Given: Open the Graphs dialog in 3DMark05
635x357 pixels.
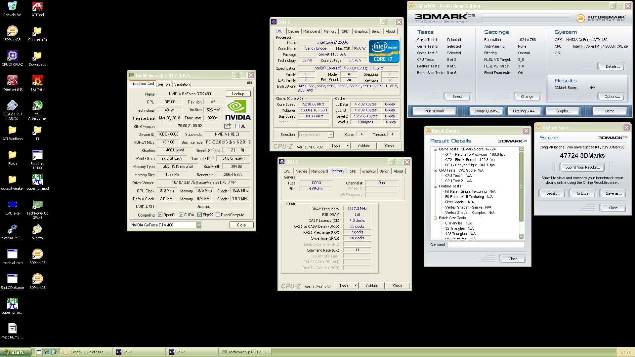Looking at the screenshot, I should click(x=563, y=111).
